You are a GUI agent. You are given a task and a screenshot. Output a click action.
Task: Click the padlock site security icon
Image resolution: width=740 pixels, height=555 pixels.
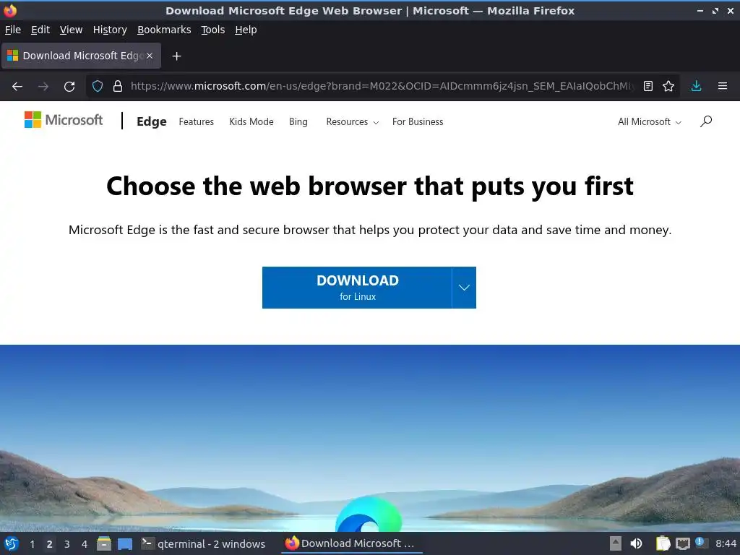pos(118,87)
